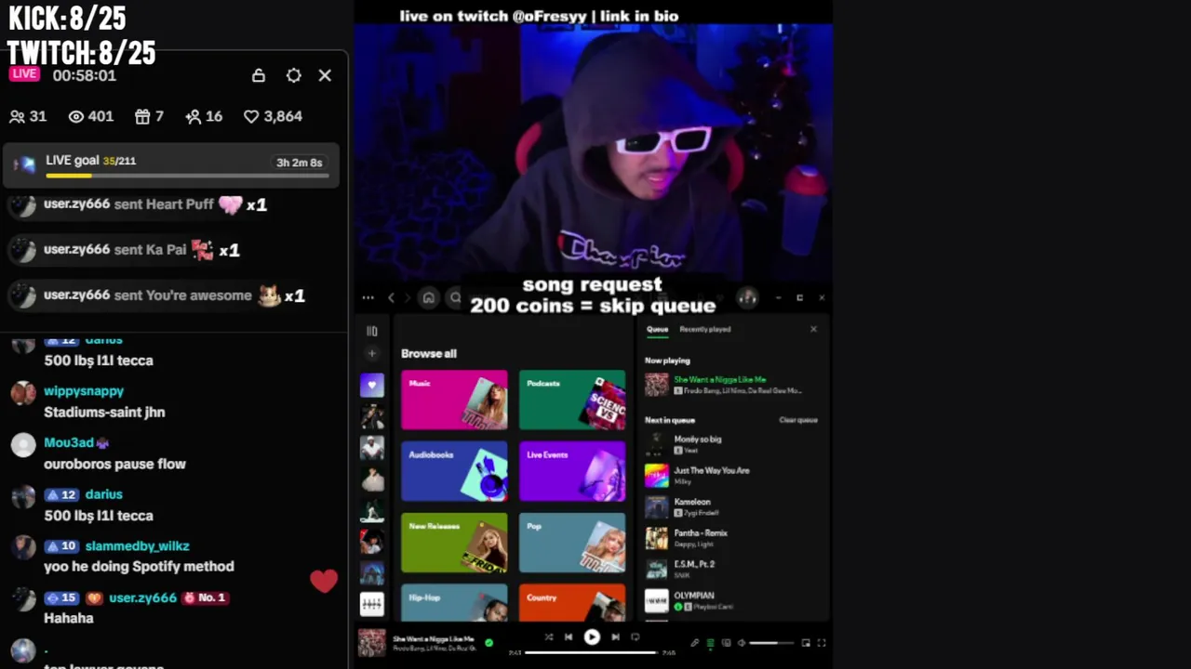
Task: Select queued song Kameleon
Action: point(732,507)
